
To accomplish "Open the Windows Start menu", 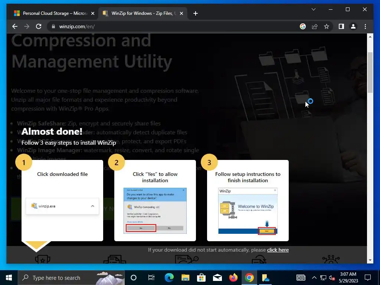I will [9, 278].
